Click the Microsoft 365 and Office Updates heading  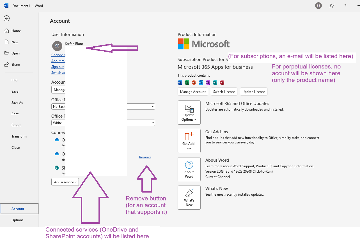[x=237, y=104]
